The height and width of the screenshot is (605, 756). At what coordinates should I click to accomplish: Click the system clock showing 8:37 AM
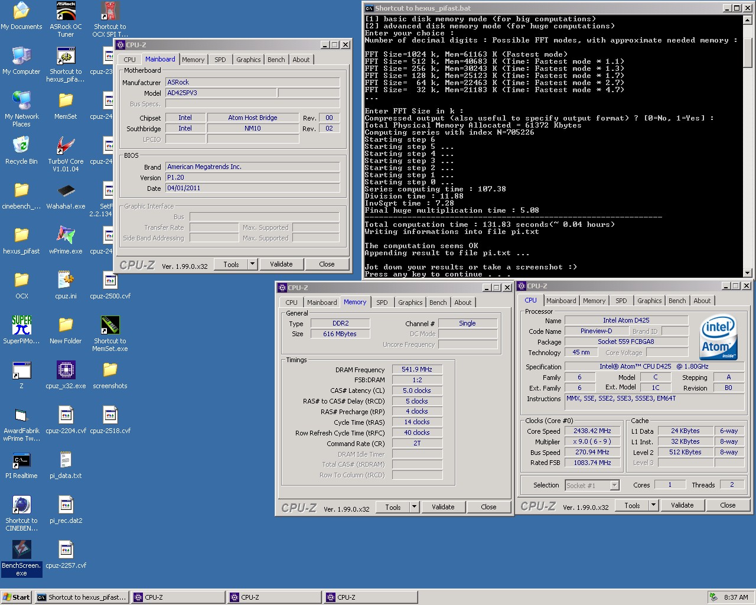[x=736, y=597]
